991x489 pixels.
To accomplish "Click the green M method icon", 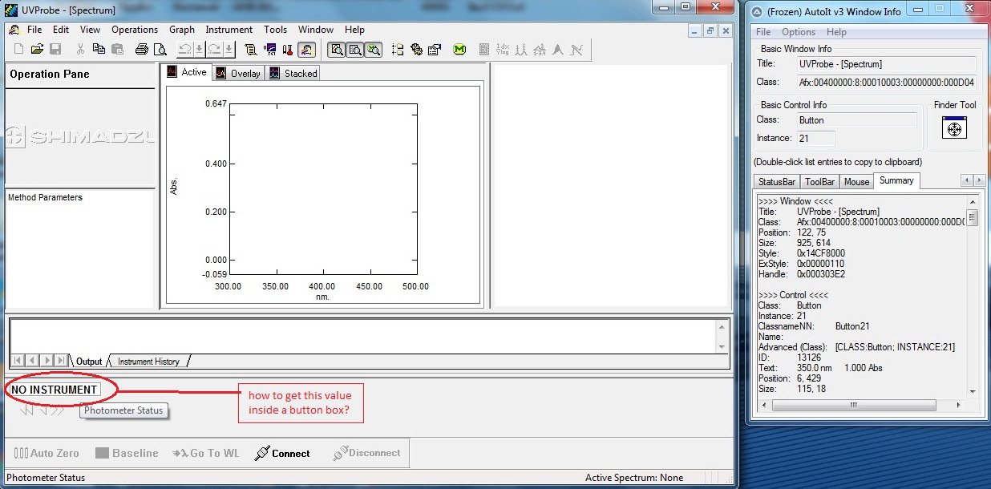I will pos(459,50).
